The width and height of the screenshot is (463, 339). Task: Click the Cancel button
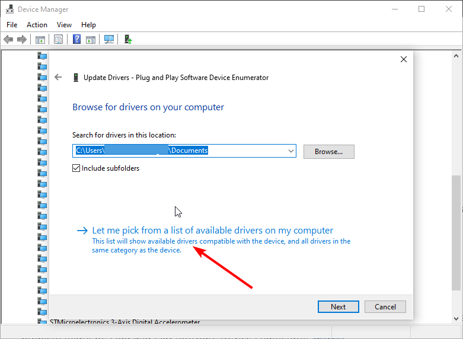385,307
